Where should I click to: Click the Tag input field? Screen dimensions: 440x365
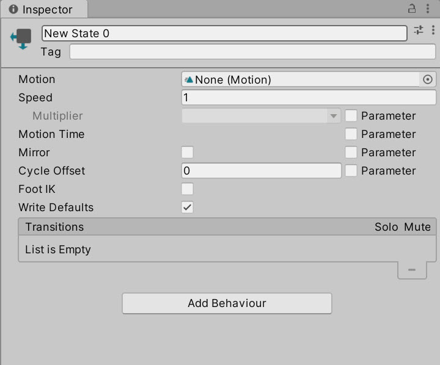click(252, 52)
